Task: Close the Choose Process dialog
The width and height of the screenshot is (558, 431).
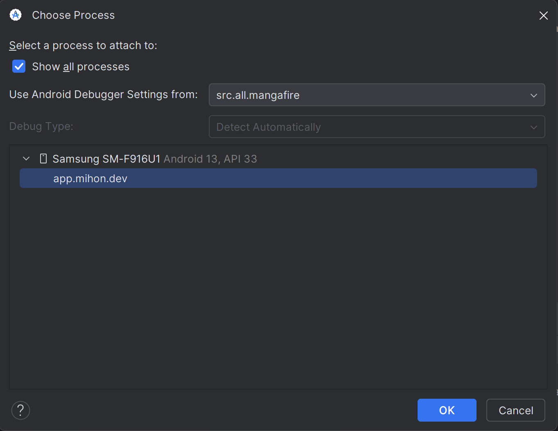Action: (x=543, y=16)
